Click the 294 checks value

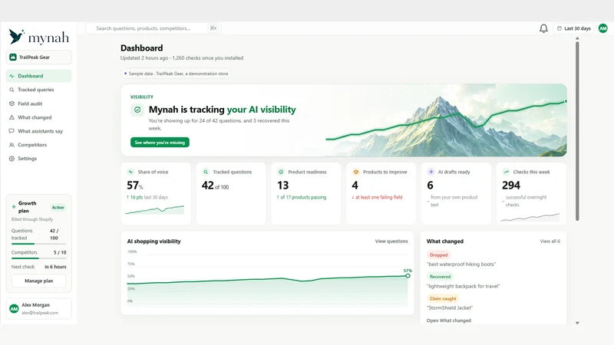tap(511, 186)
